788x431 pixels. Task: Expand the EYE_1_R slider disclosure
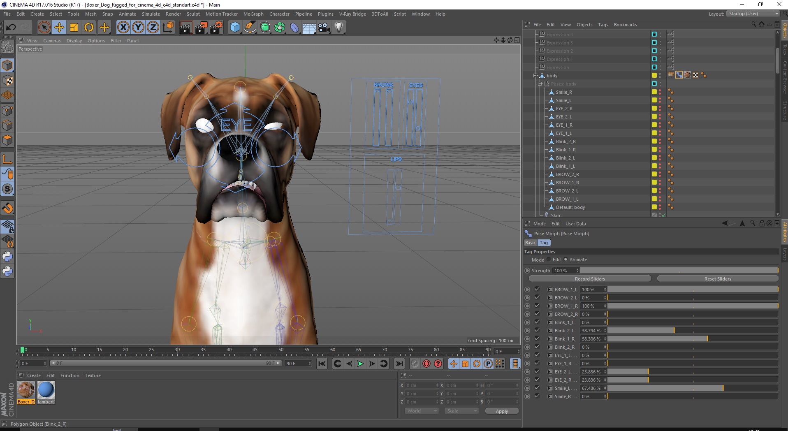(550, 364)
